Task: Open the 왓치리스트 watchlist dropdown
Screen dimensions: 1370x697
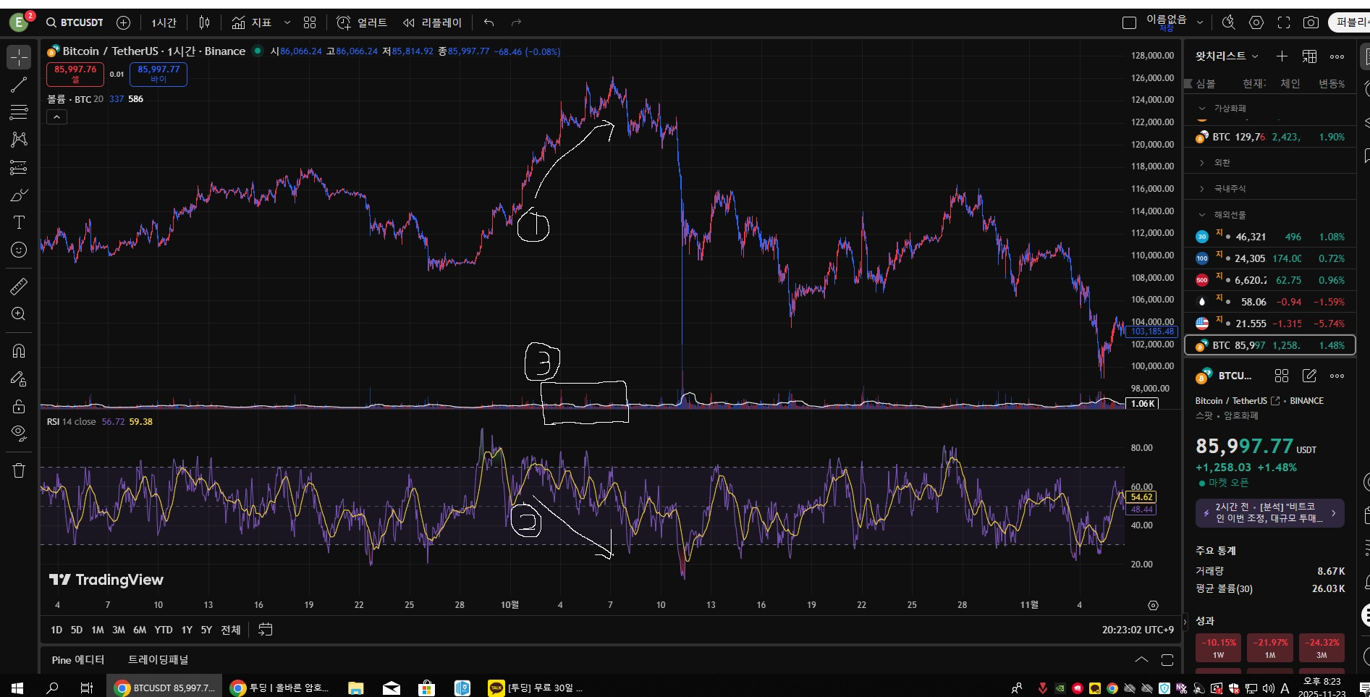Action: pyautogui.click(x=1227, y=56)
